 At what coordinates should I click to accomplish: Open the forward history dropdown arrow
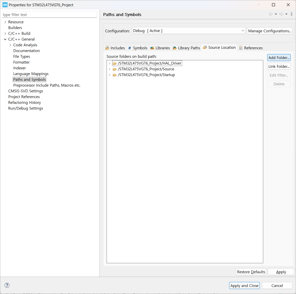click(x=286, y=14)
